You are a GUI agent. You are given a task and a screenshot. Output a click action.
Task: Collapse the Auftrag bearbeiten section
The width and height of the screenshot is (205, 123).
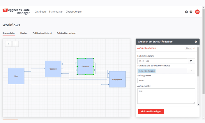(194, 48)
